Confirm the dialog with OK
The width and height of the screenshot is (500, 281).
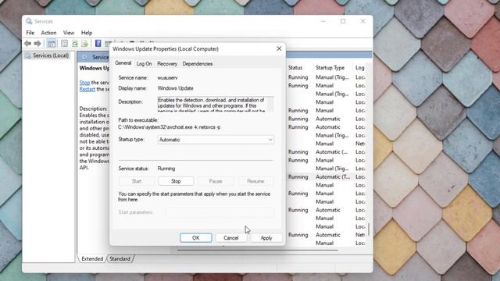tap(196, 237)
